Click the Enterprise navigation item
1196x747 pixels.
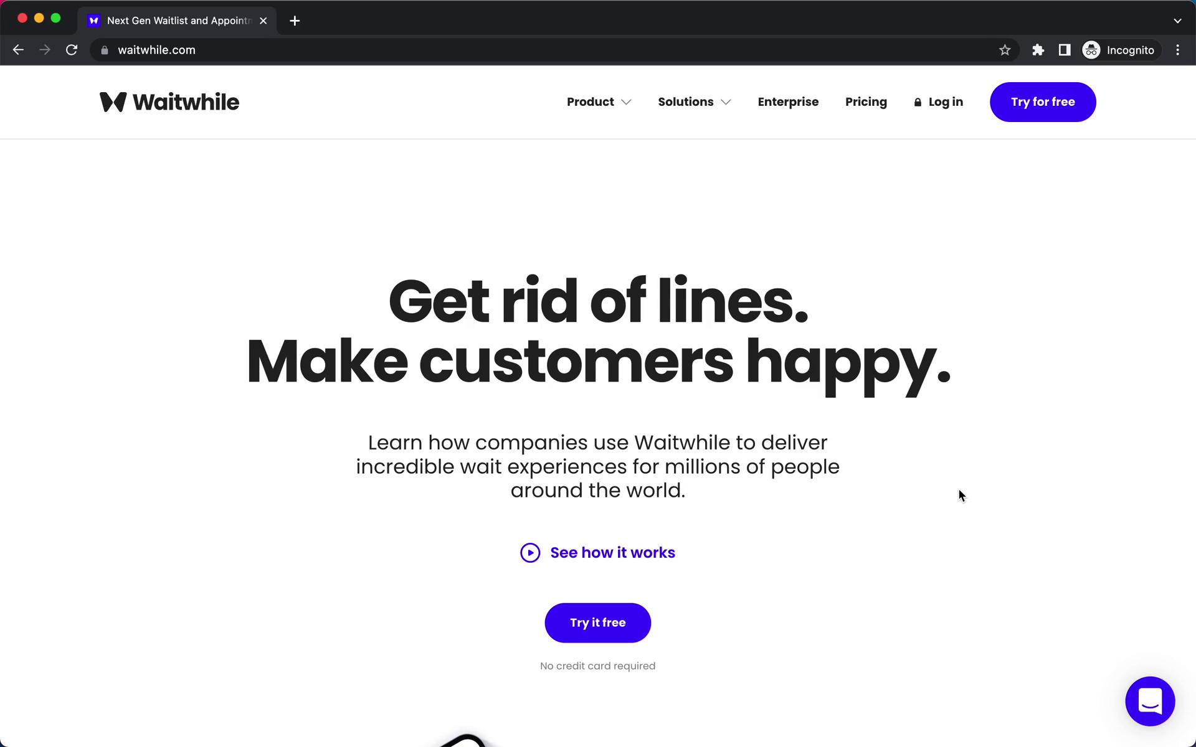(788, 101)
